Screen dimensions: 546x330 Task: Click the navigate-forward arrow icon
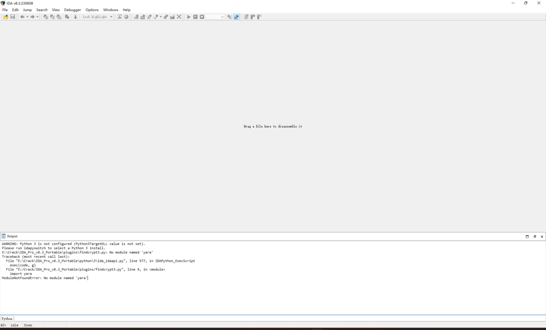pos(32,17)
